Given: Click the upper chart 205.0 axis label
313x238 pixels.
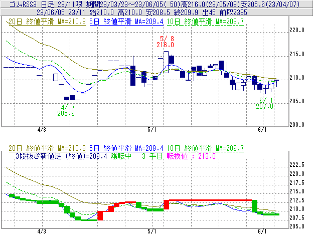Looking at the screenshot, I should pyautogui.click(x=297, y=101).
